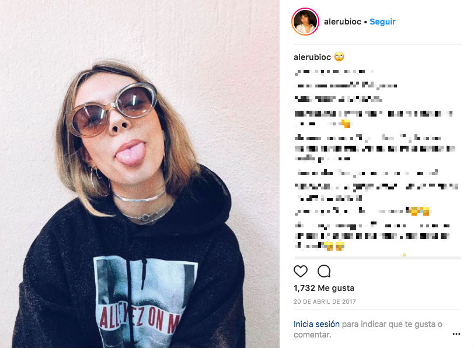Viewport: 474px width, 348px height.
Task: Click the blurred laughing emojis row in comments
Action: tap(417, 210)
